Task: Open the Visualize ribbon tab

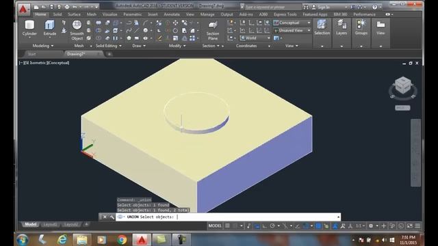Action: pyautogui.click(x=109, y=14)
